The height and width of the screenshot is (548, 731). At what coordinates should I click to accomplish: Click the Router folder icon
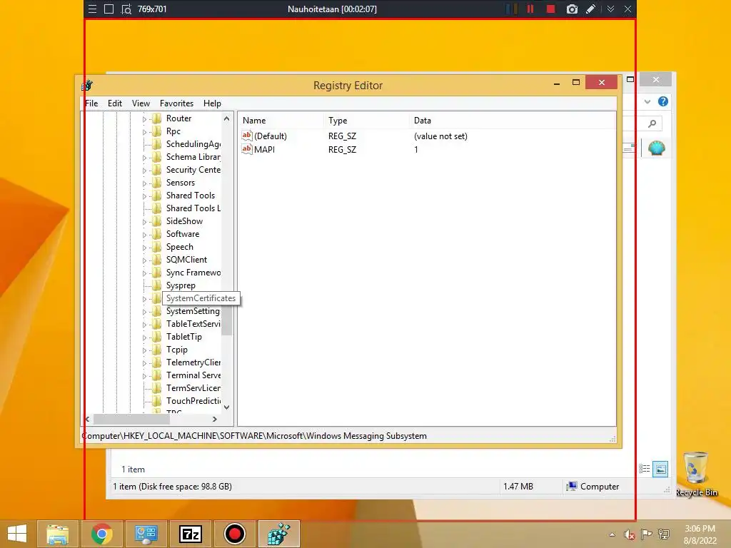click(157, 118)
